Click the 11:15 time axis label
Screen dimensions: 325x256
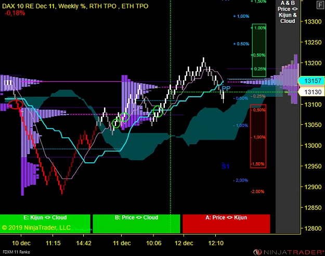point(53,243)
